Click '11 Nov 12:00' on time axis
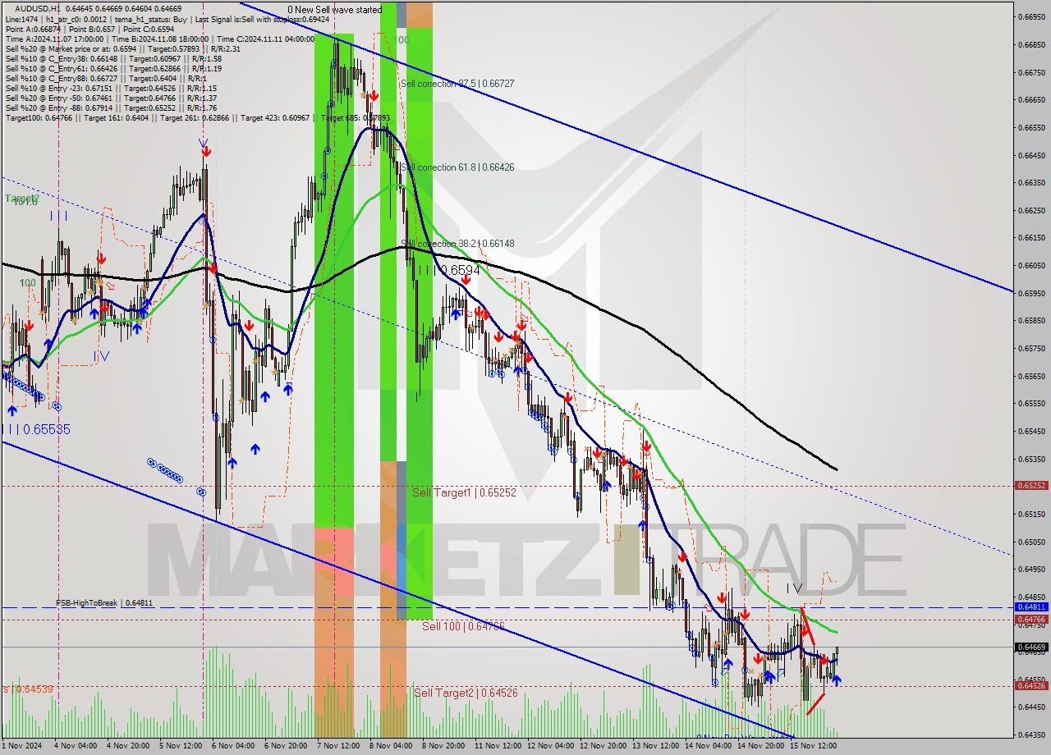Viewport: 1051px width, 755px height. tap(498, 746)
